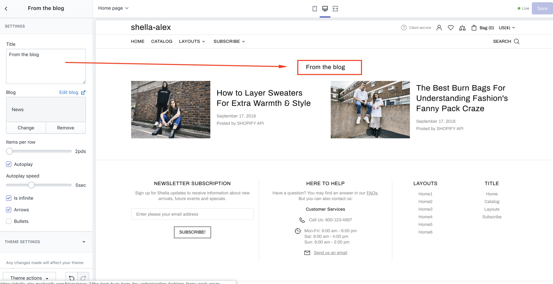Go to the Catalog menu item

tap(162, 42)
